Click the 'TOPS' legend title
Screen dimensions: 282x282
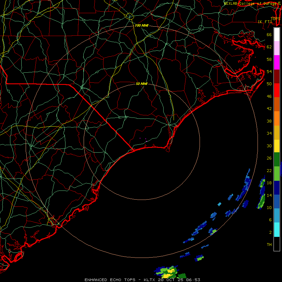point(275,18)
